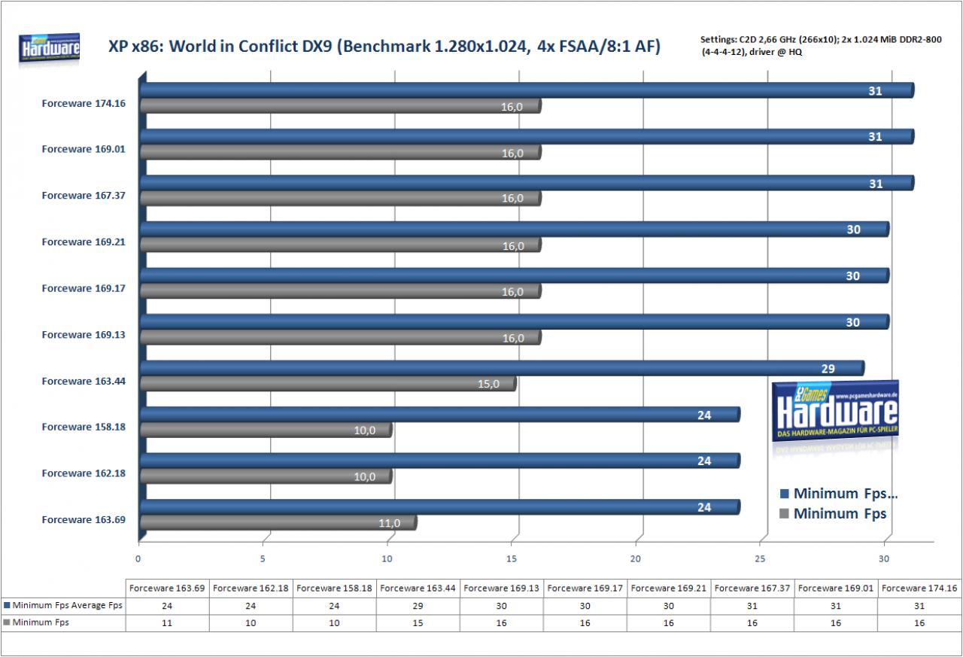Select the gray bar for Forceware 163.69
Viewport: 963px width, 657px height.
click(278, 523)
